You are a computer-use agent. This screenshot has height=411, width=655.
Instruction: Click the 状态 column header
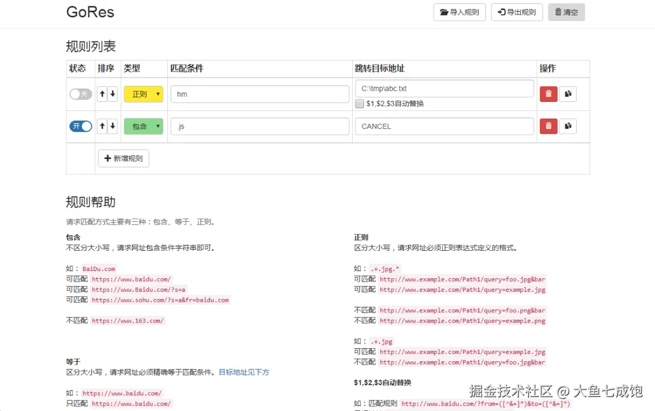point(77,68)
